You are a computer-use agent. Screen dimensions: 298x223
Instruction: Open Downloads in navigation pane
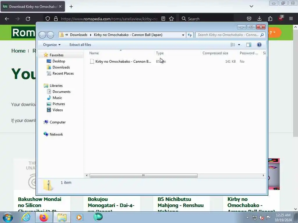(61, 67)
